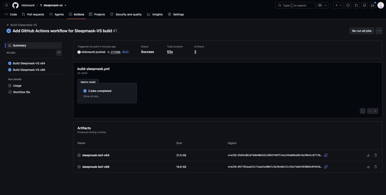
Task: Copy sleepmask-bof-x86 digest to clipboard
Action: click(326, 167)
